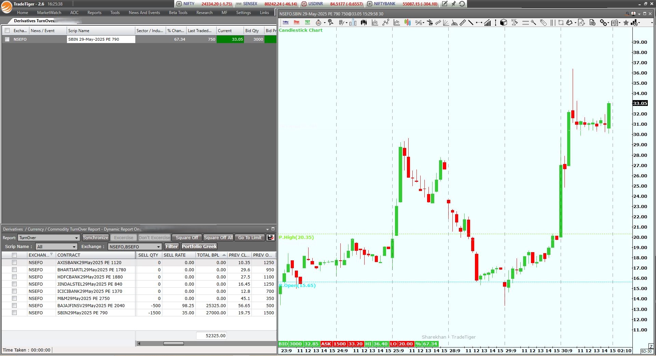The height and width of the screenshot is (356, 656).
Task: Click the 5D-30 period indicator on chart
Action: (x=646, y=351)
